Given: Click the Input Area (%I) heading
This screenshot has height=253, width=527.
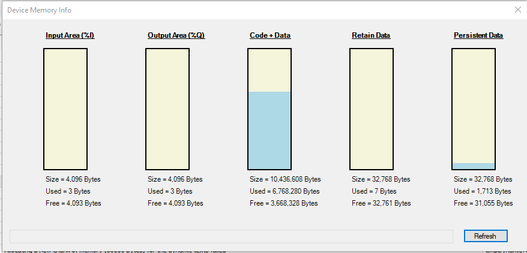Looking at the screenshot, I should point(70,35).
